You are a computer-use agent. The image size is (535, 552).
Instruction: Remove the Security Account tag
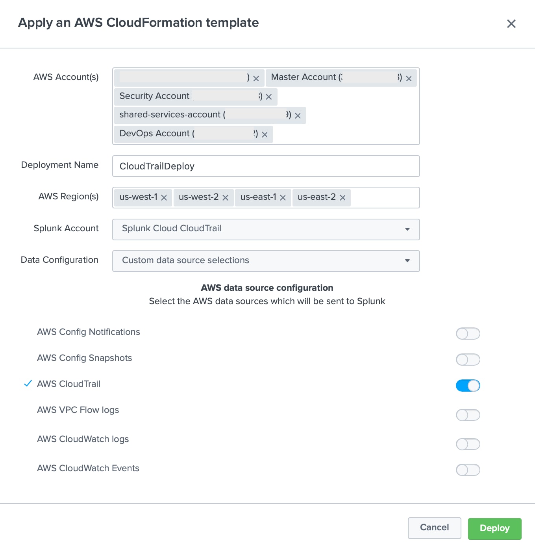tap(268, 97)
